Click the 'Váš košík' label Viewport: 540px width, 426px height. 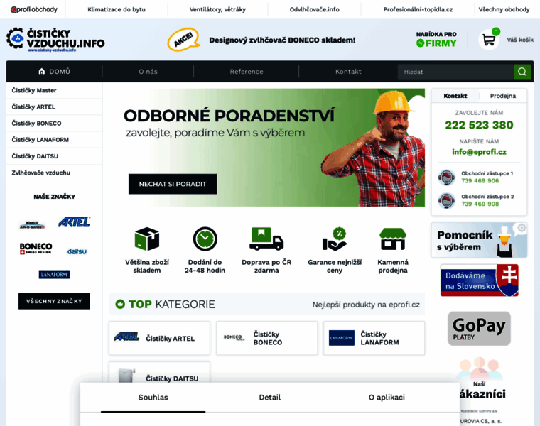(520, 40)
